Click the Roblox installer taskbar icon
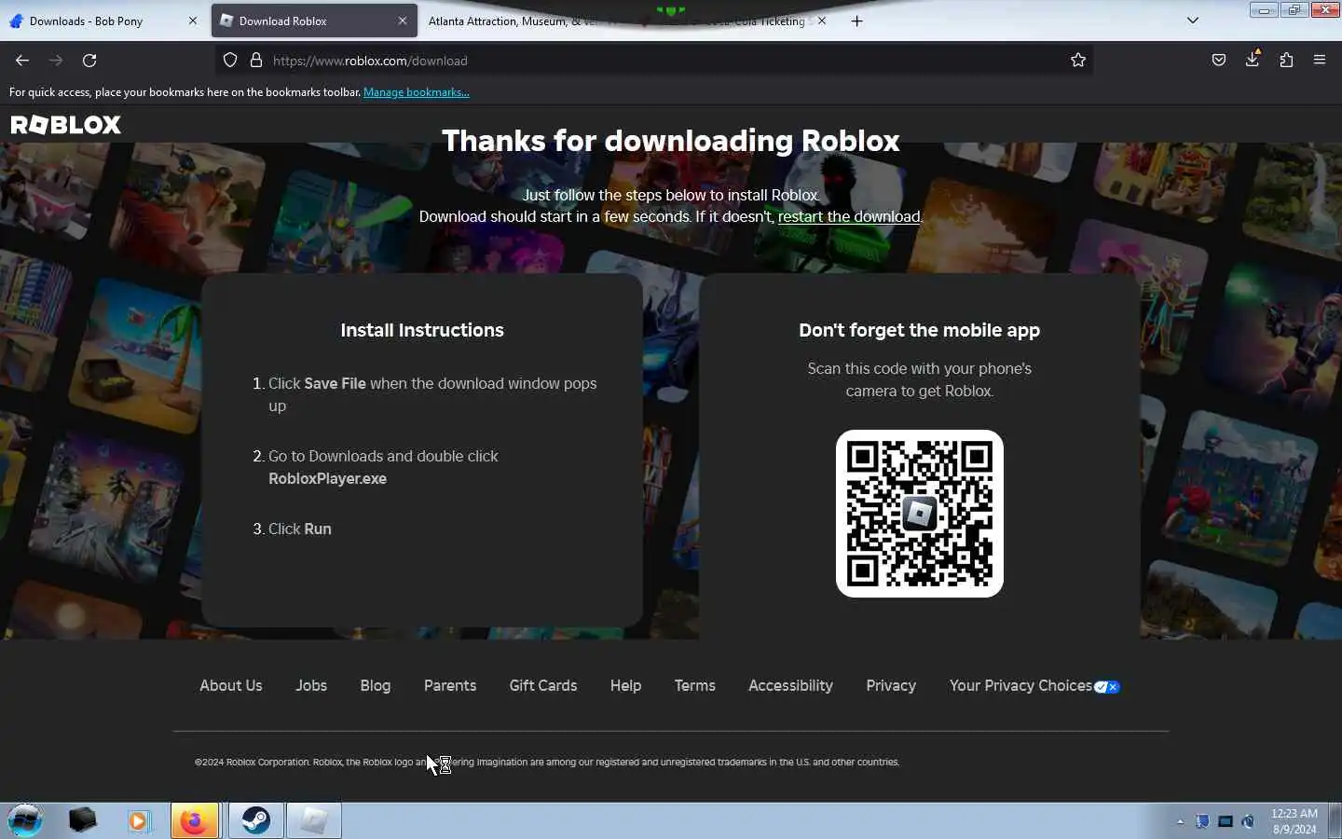Screen dimensions: 1342x839 point(314,820)
